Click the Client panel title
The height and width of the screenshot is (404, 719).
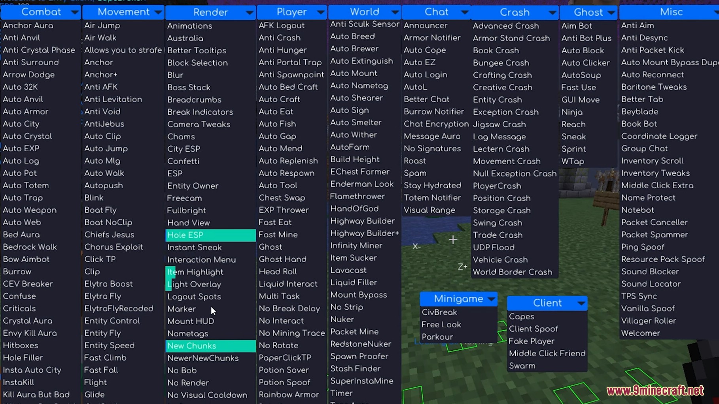(x=547, y=303)
